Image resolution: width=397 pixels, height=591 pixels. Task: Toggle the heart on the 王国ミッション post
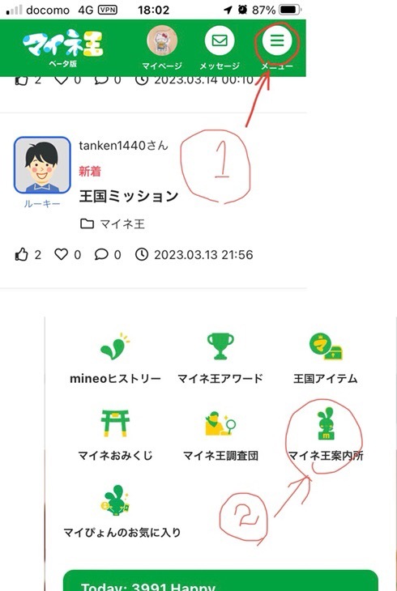(61, 254)
